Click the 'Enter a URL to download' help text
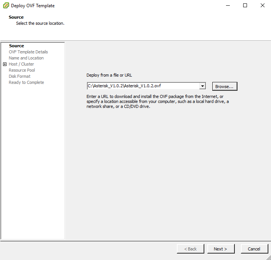 pos(158,101)
